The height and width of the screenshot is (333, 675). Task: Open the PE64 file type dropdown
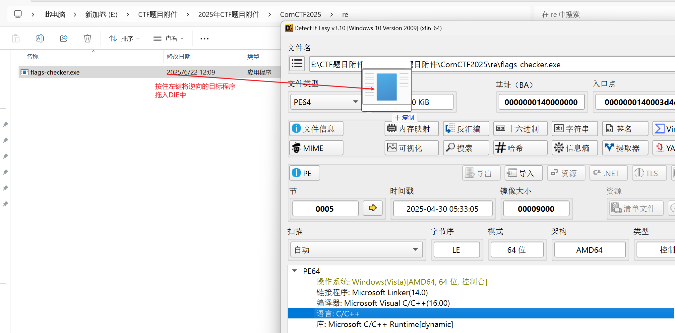click(x=326, y=102)
